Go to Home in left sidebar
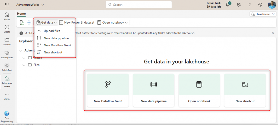278x125 pixels. coord(7,16)
